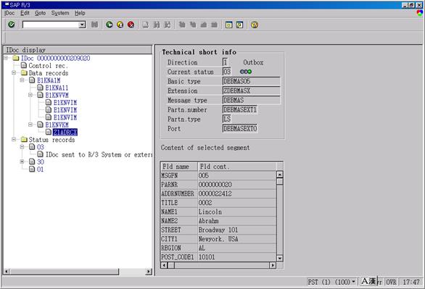Viewport: 425px width, 289px height.
Task: Open the command field dropdown arrow
Action: (x=82, y=25)
